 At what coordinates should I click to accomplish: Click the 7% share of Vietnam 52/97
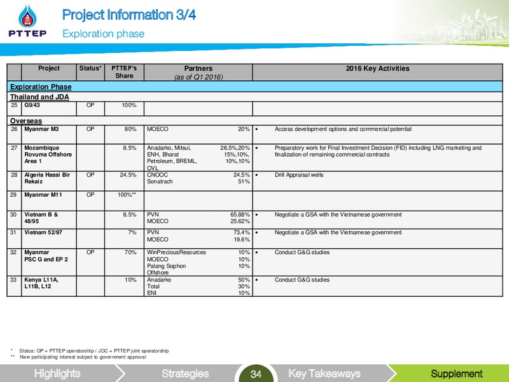(x=132, y=232)
